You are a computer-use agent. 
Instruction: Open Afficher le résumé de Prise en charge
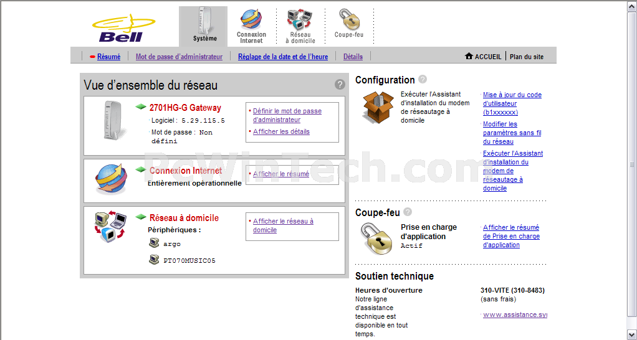click(x=511, y=236)
